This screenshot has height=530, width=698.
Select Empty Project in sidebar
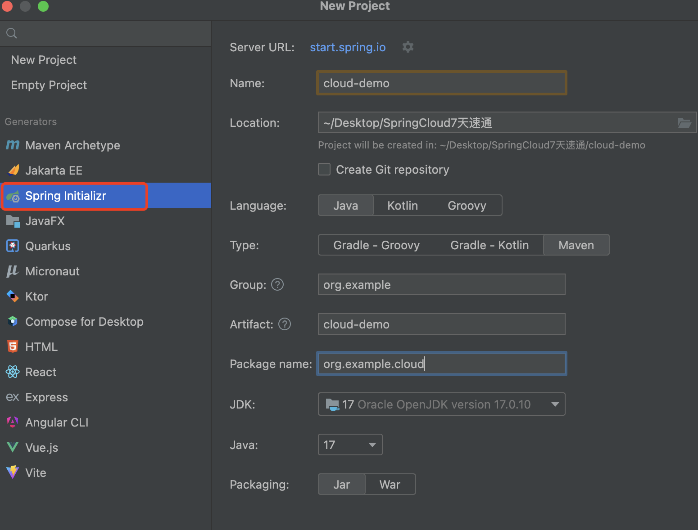tap(105, 85)
